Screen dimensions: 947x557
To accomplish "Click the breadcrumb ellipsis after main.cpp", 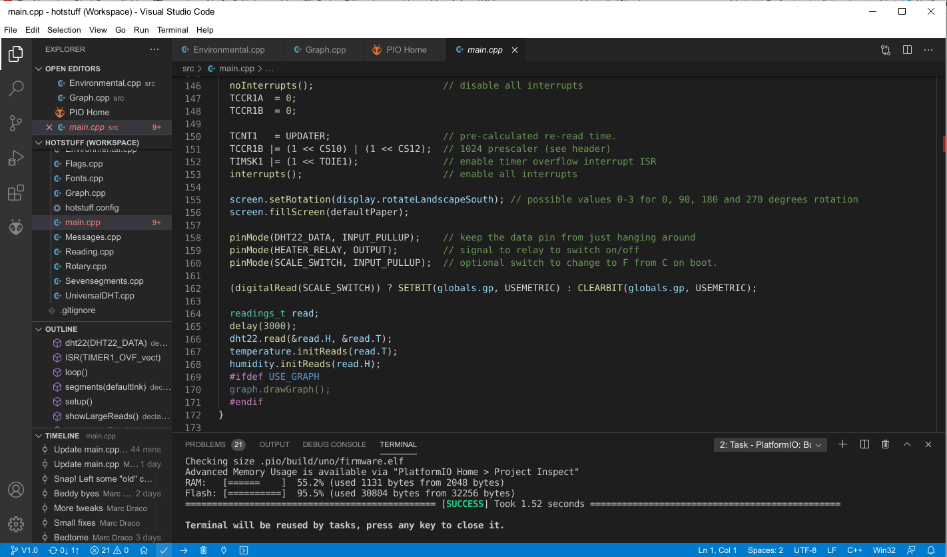I will point(270,69).
